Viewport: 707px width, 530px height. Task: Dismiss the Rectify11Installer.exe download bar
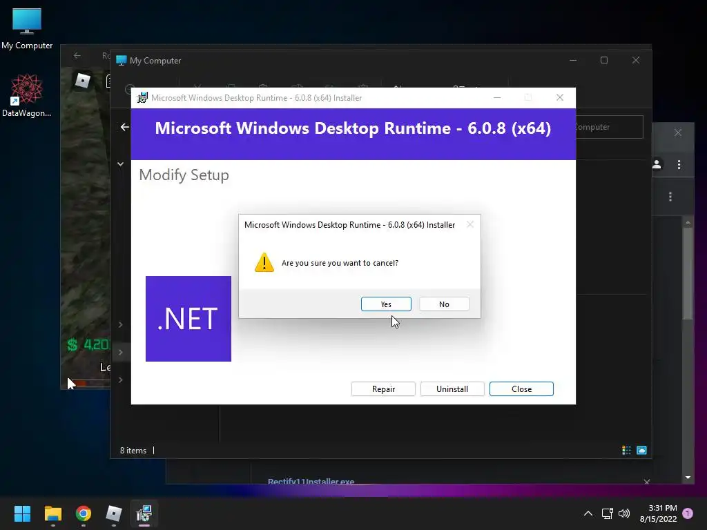tap(646, 482)
